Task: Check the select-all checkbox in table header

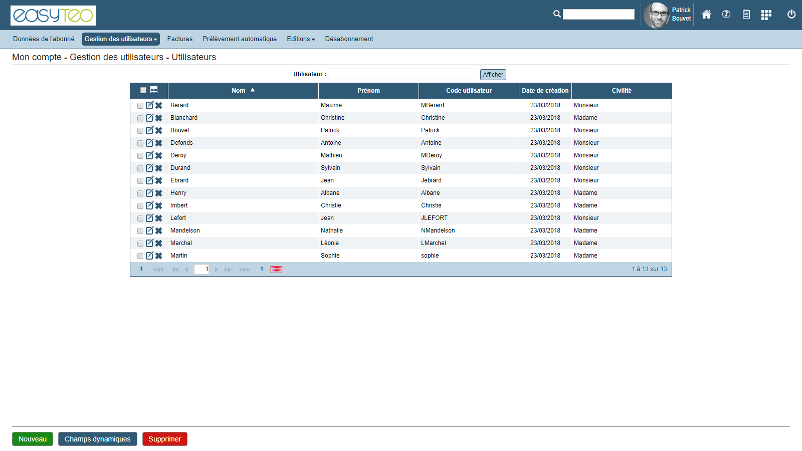Action: (x=143, y=90)
